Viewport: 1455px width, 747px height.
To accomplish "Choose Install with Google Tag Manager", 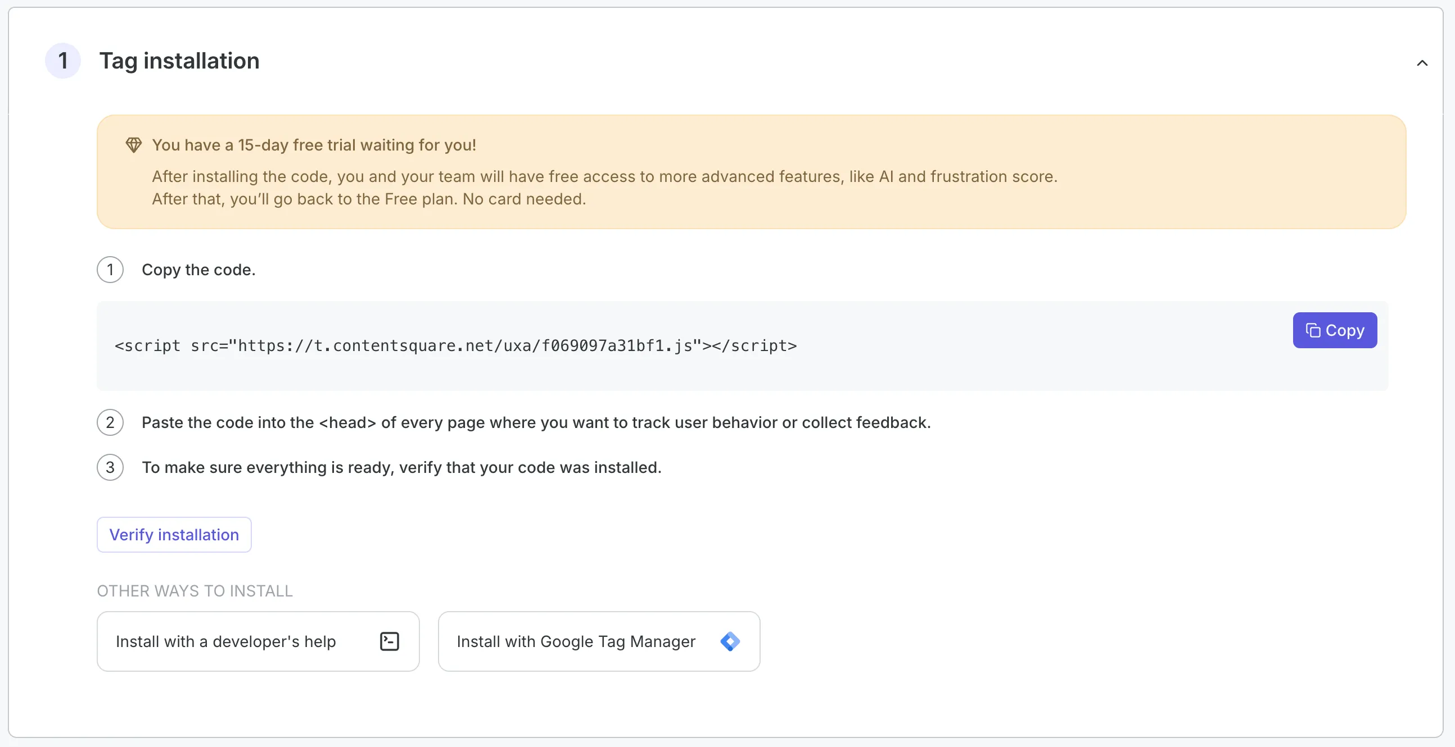I will pyautogui.click(x=599, y=641).
